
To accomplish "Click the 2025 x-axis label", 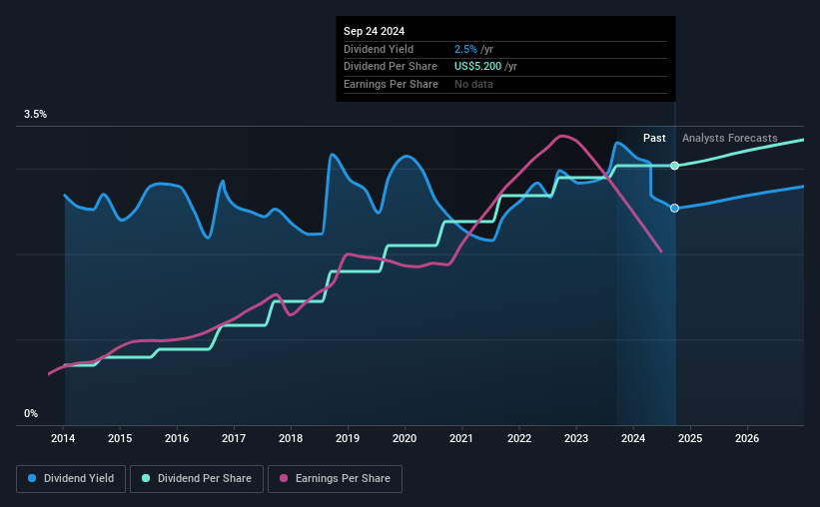I will (x=690, y=438).
